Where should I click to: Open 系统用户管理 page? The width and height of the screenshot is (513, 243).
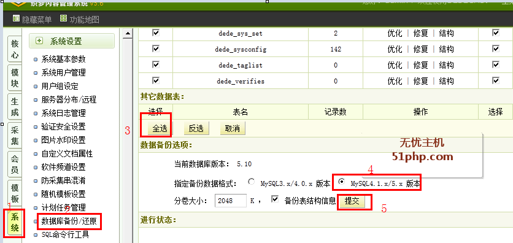(x=63, y=72)
